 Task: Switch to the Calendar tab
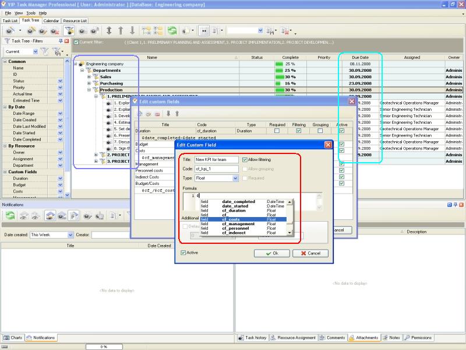tap(51, 21)
